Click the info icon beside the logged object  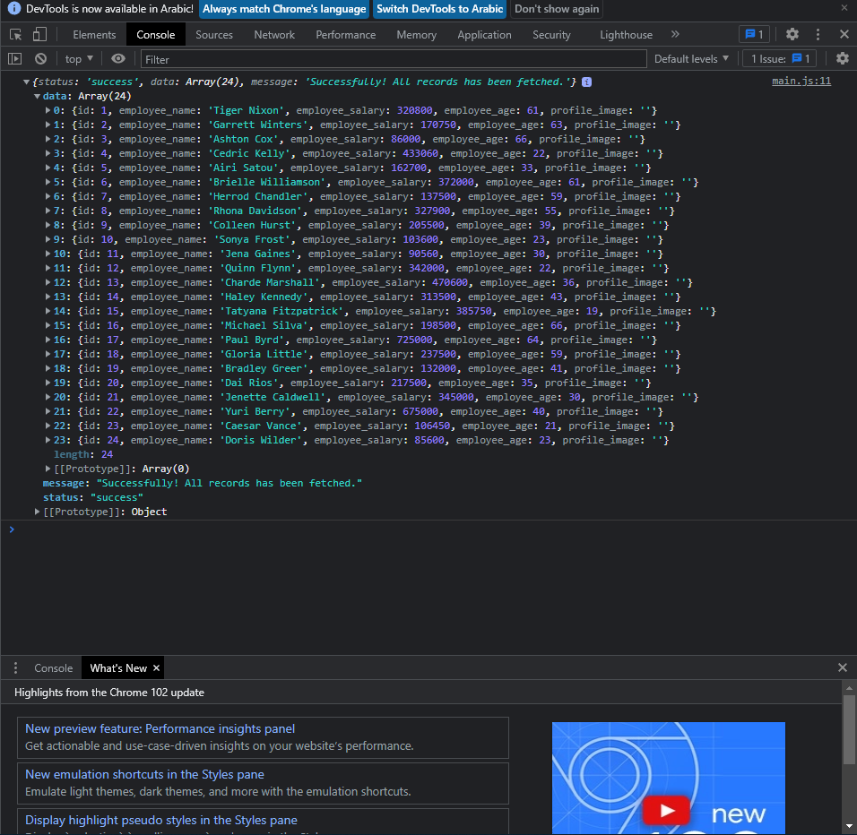586,82
